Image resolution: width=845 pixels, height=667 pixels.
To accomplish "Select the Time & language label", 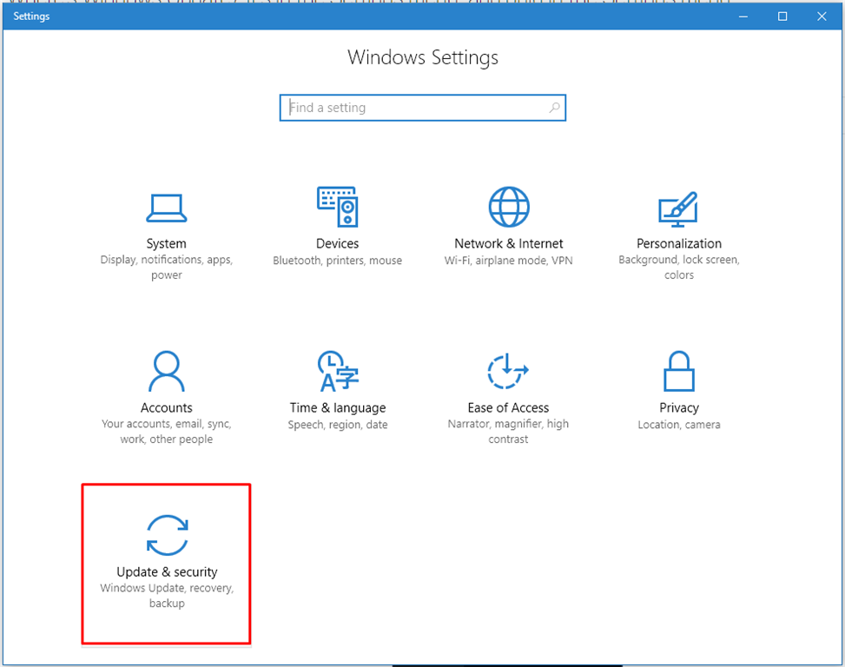I will (338, 408).
